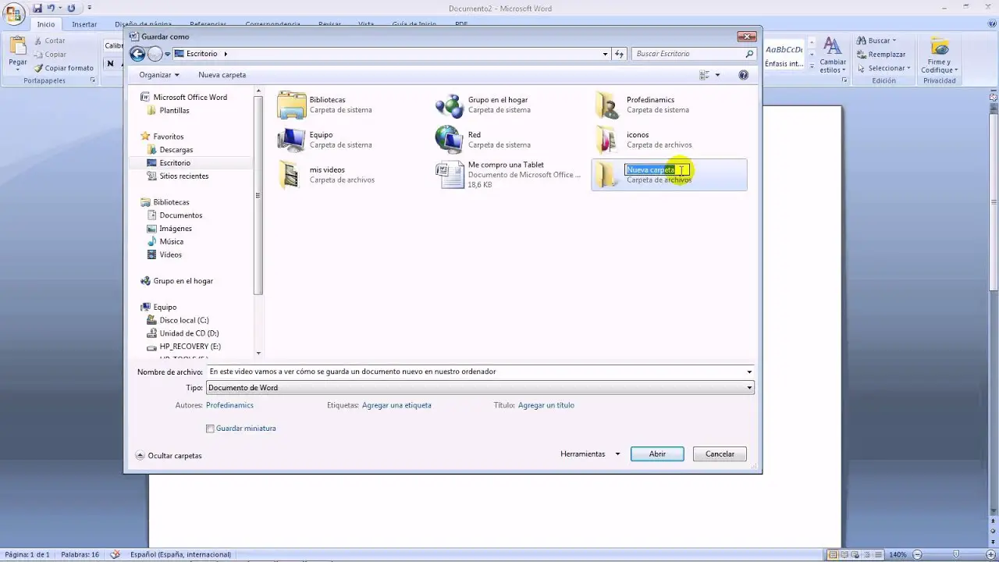
Task: Click the Save icon in Quick Access toolbar
Action: pos(37,8)
